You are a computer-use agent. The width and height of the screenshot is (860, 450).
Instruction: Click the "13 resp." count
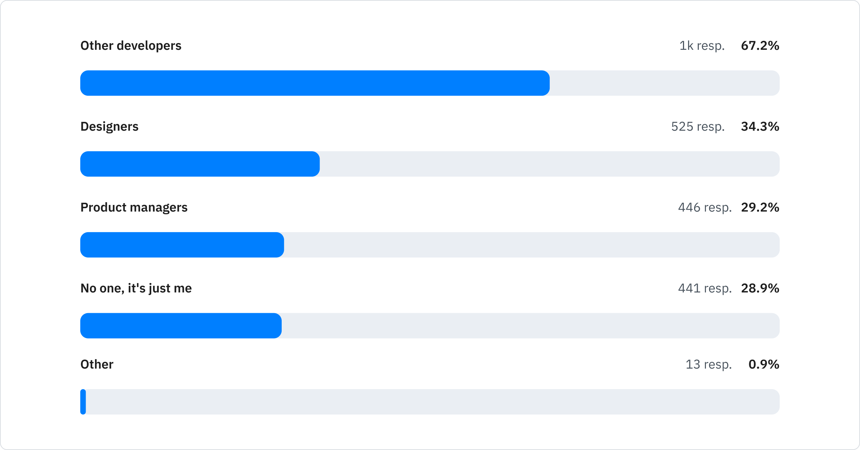pyautogui.click(x=708, y=364)
